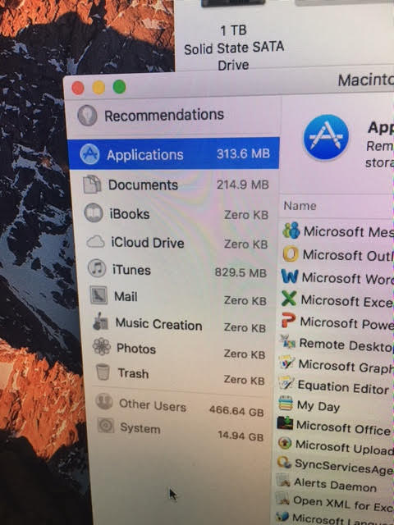Select Microsoft Messenger row in list
394x525 pixels.
click(x=337, y=231)
